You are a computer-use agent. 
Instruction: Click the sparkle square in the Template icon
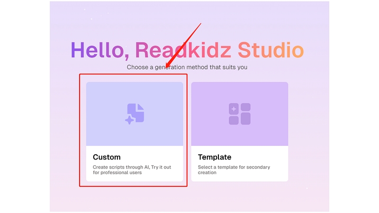234,109
